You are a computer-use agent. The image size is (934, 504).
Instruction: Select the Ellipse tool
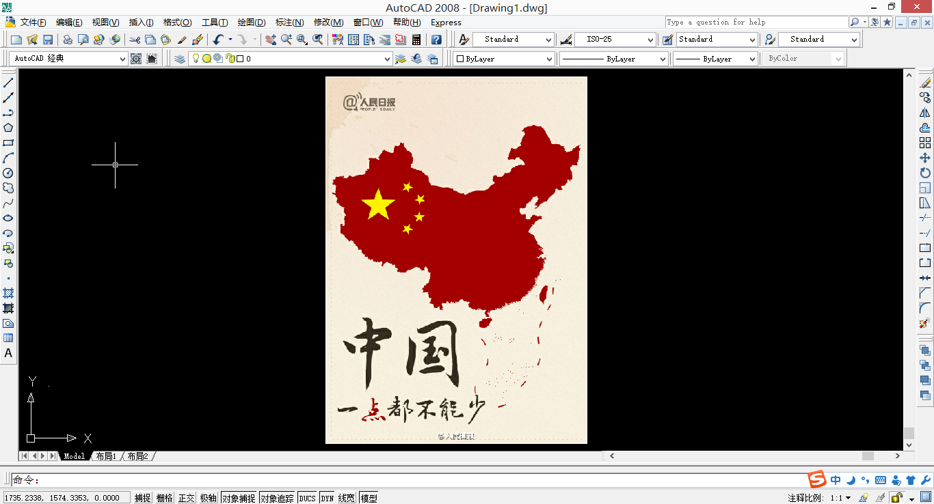pyautogui.click(x=8, y=219)
